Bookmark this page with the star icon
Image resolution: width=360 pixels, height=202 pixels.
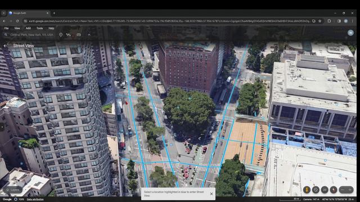(x=320, y=21)
